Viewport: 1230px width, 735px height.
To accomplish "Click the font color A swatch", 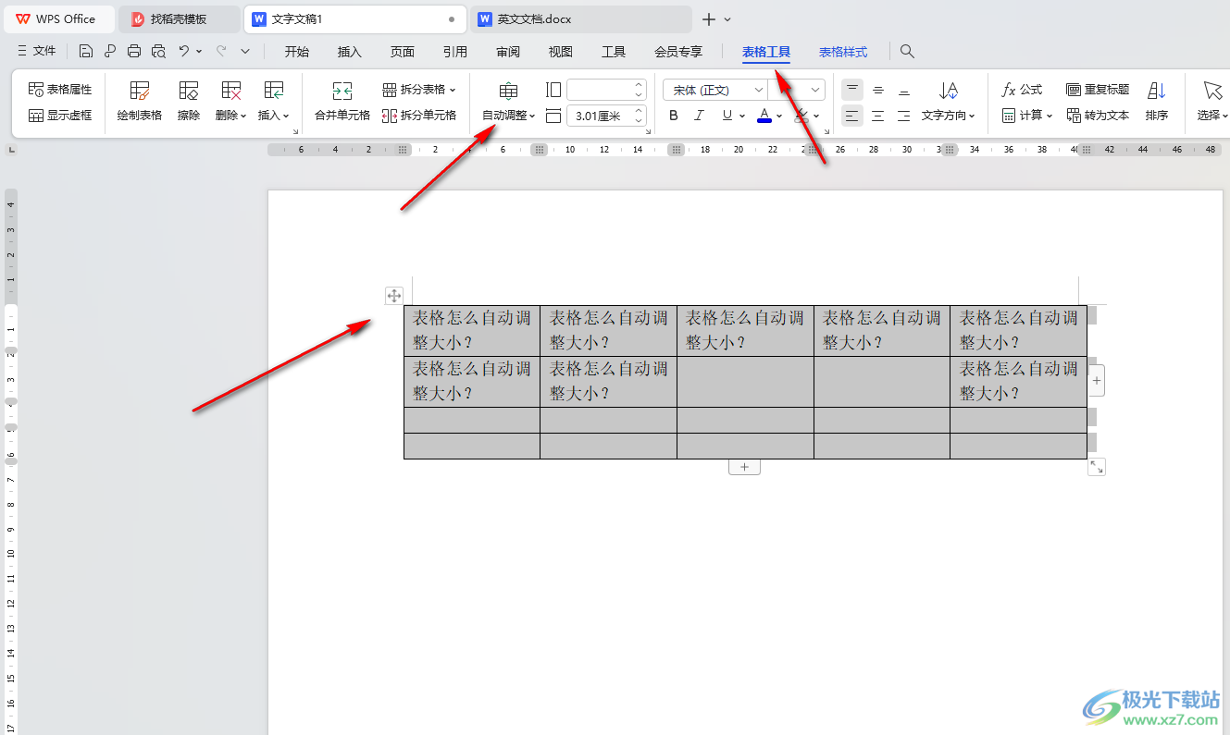I will coord(764,116).
